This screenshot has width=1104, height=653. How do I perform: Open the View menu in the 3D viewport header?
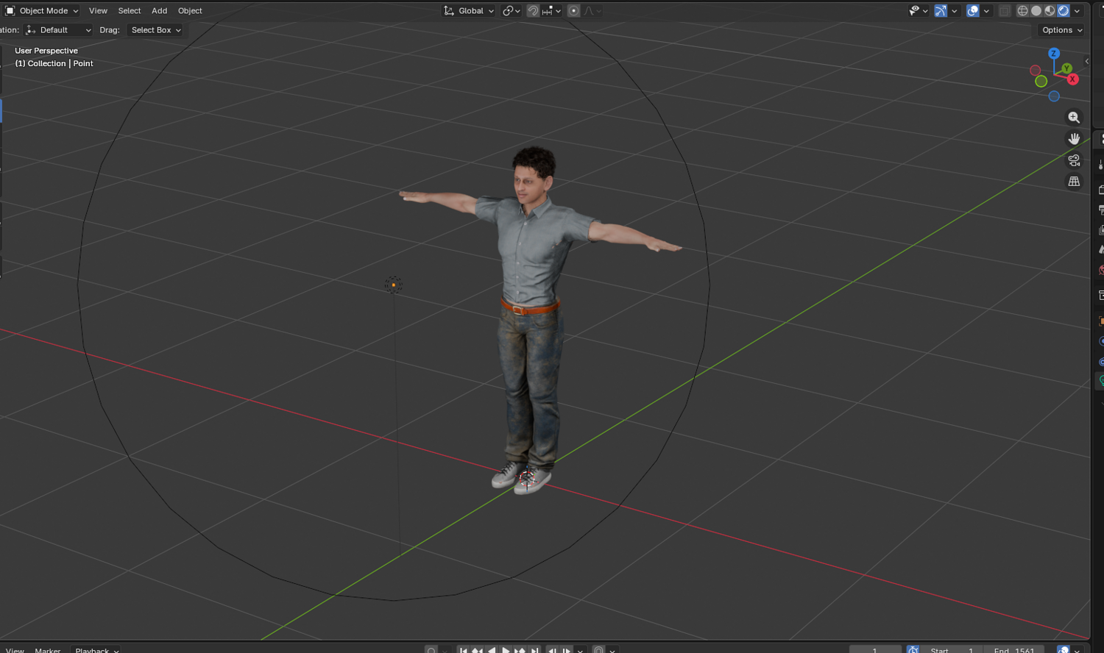[98, 11]
